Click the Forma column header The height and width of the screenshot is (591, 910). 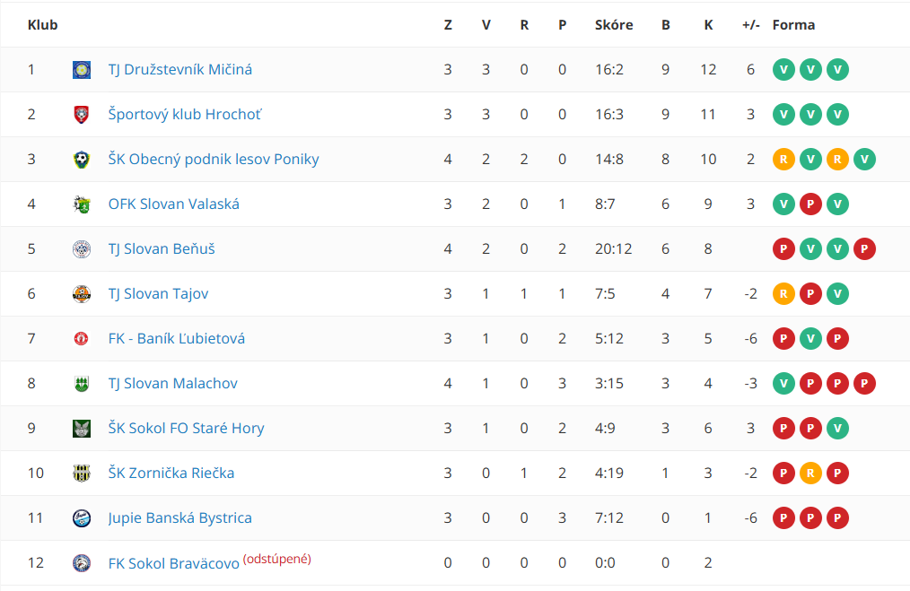793,25
